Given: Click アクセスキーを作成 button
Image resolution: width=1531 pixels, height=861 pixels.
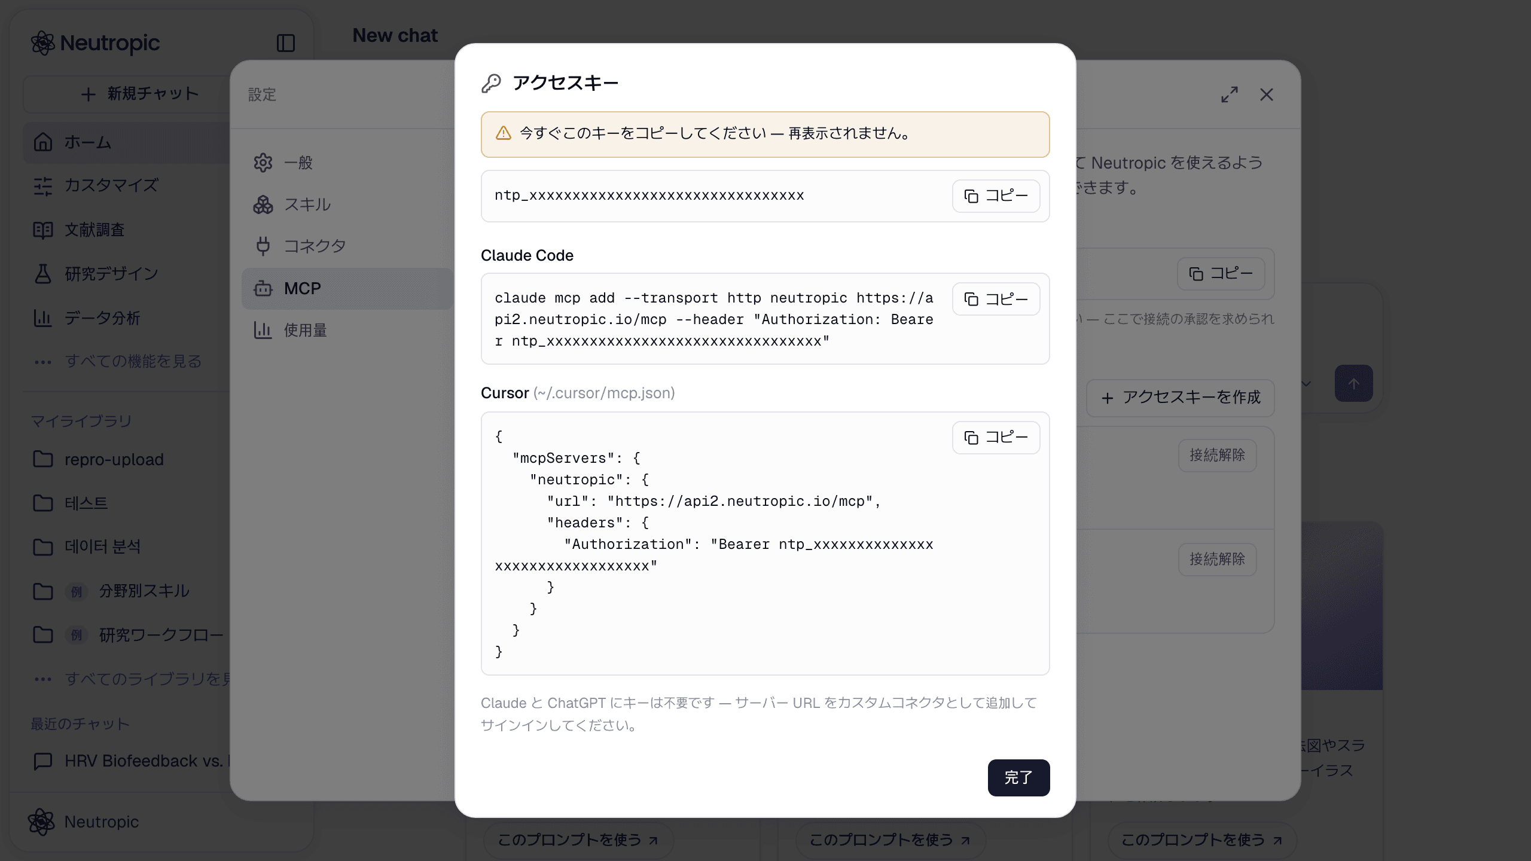Looking at the screenshot, I should (x=1181, y=398).
